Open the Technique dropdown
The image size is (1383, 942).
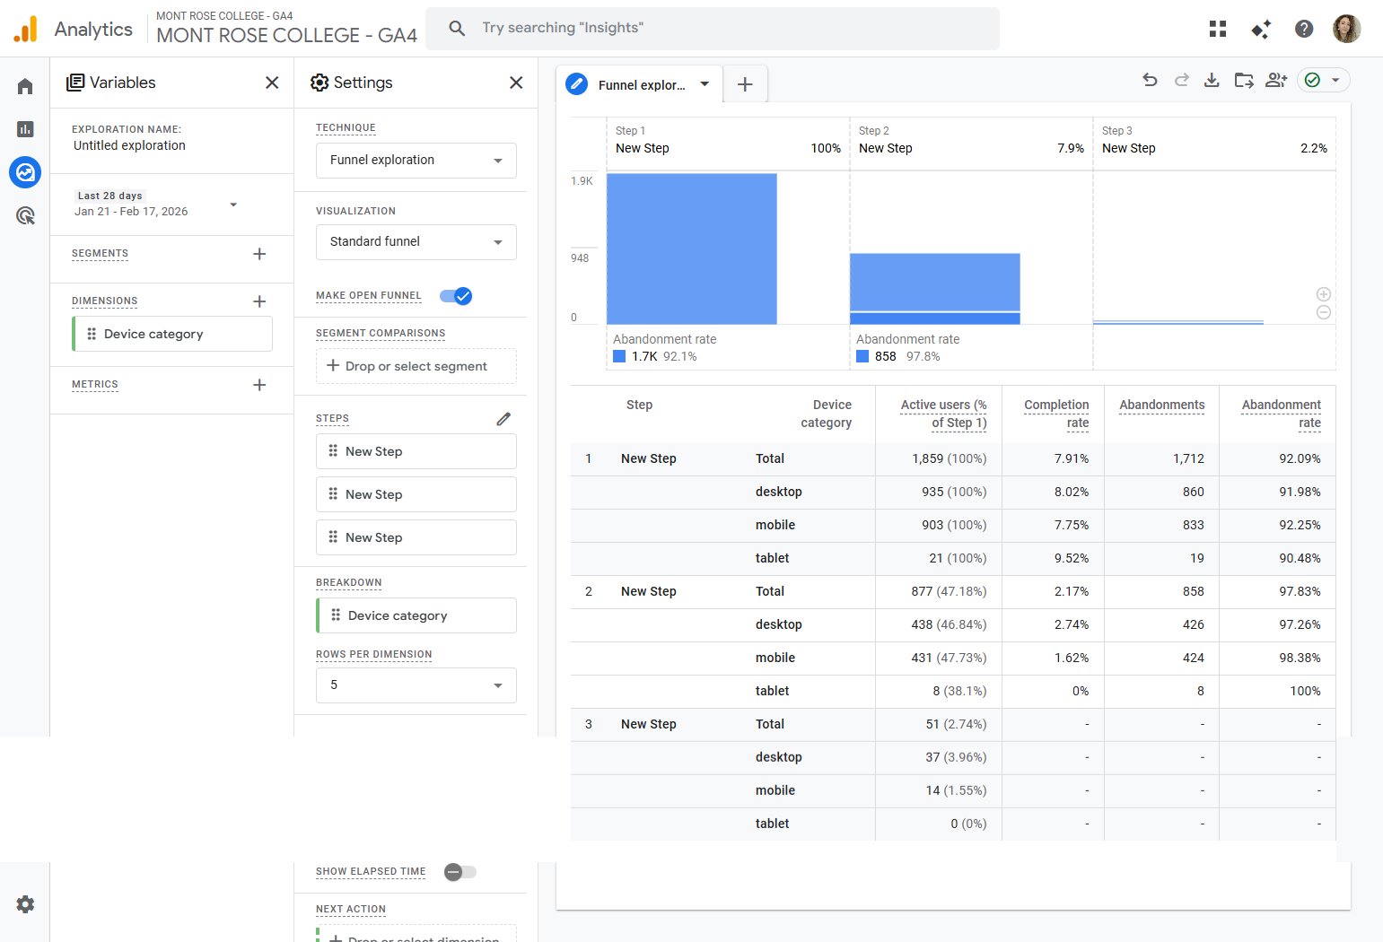point(416,161)
